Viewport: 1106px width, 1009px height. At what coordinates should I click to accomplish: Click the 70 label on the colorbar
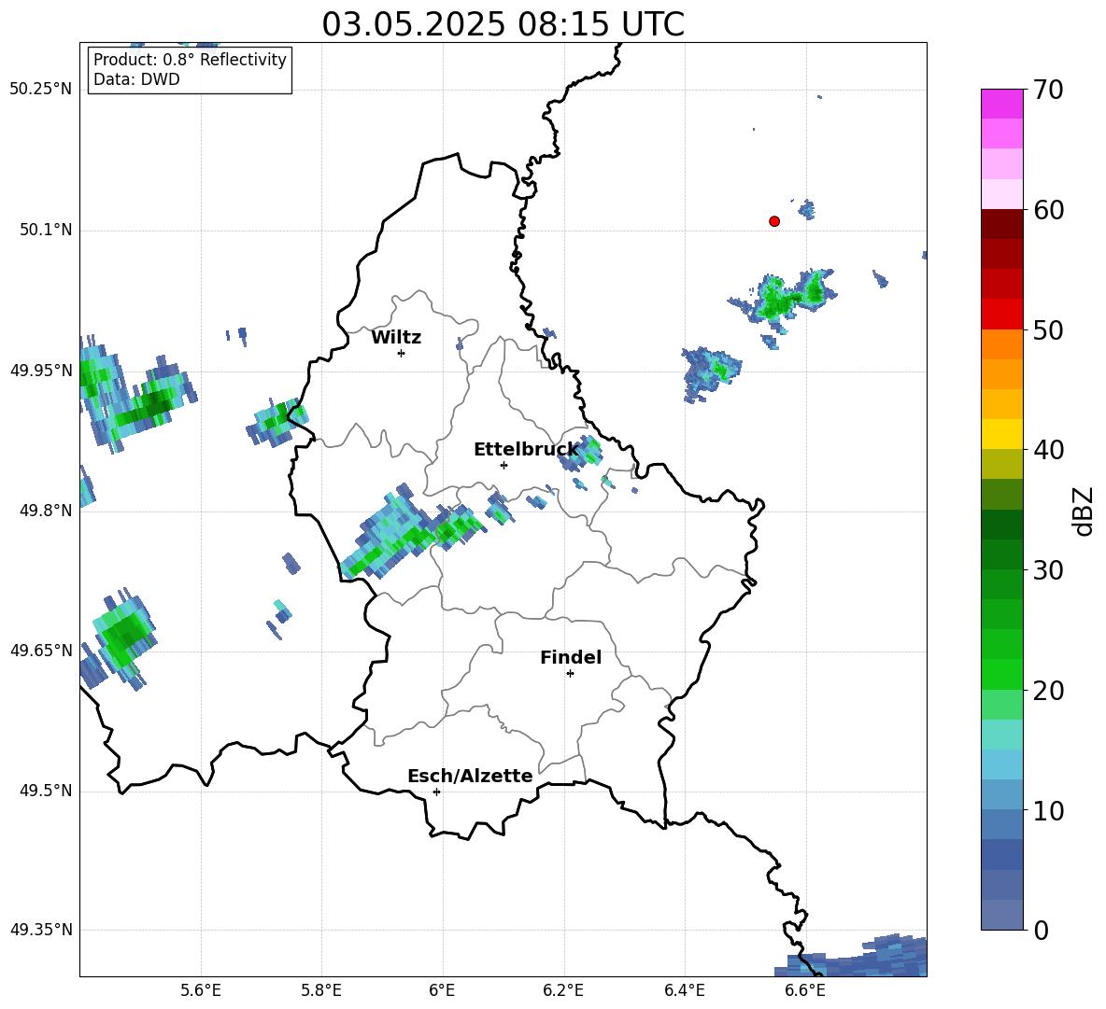coord(1048,91)
